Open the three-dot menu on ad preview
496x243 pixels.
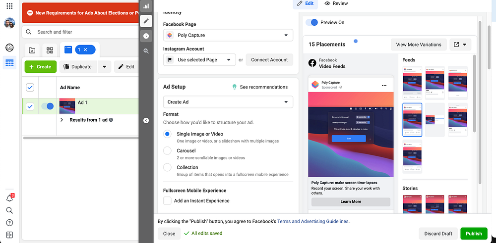(x=384, y=86)
